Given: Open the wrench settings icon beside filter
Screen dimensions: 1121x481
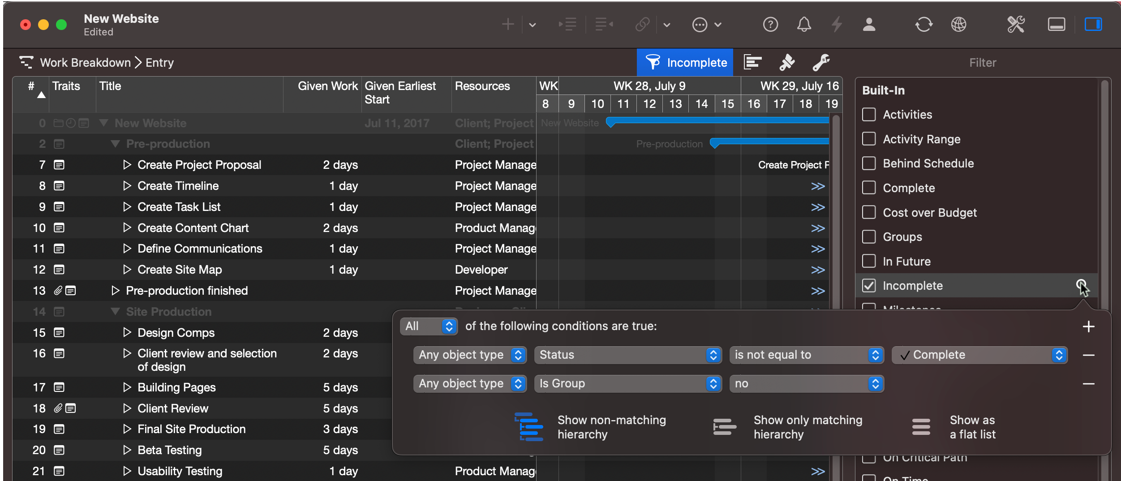Looking at the screenshot, I should [x=821, y=63].
